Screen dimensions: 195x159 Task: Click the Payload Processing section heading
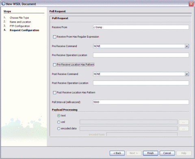coord(65,110)
